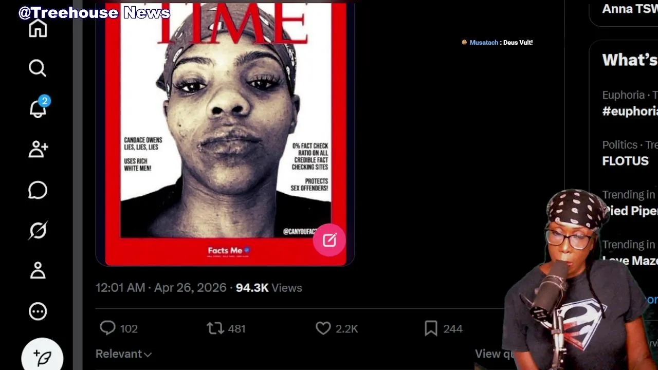The width and height of the screenshot is (658, 370).
Task: Open the Follow people icon
Action: pyautogui.click(x=38, y=149)
